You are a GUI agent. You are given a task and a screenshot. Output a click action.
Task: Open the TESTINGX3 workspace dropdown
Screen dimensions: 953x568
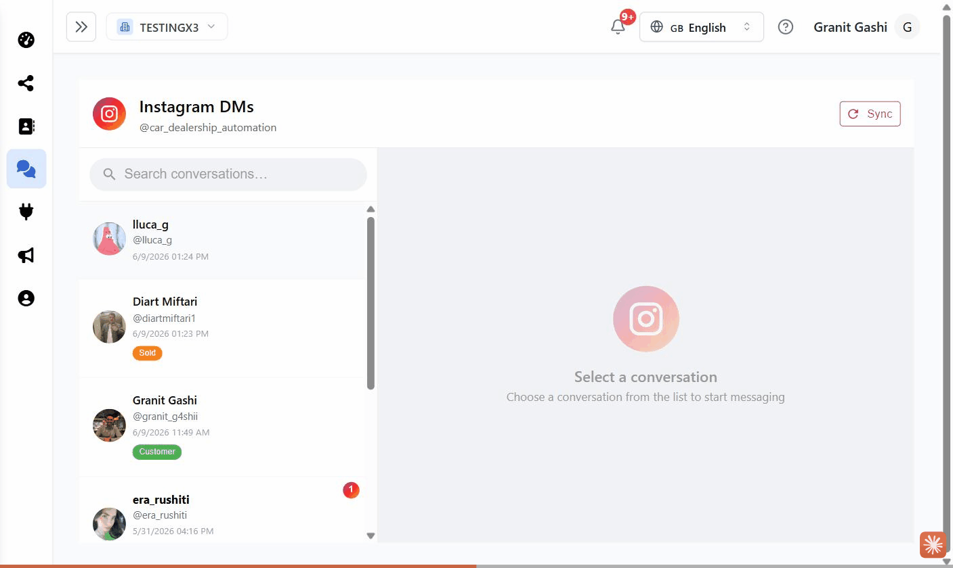point(167,27)
